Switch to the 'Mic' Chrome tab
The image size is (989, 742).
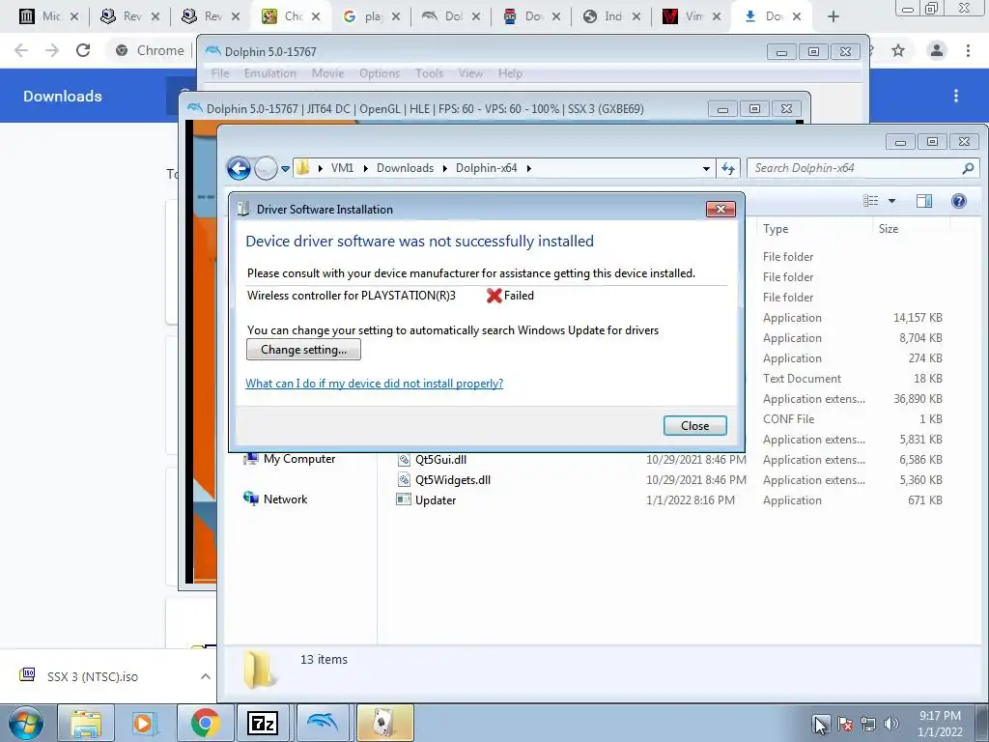49,16
